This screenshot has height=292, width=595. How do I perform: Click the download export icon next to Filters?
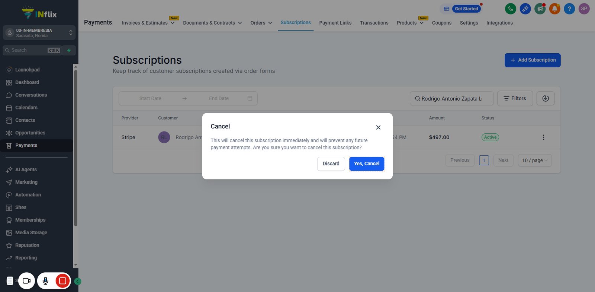[546, 98]
